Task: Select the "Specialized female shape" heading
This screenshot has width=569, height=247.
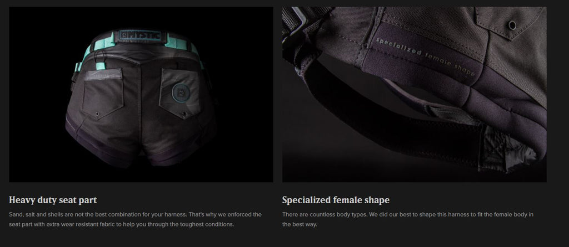Action: tap(336, 200)
